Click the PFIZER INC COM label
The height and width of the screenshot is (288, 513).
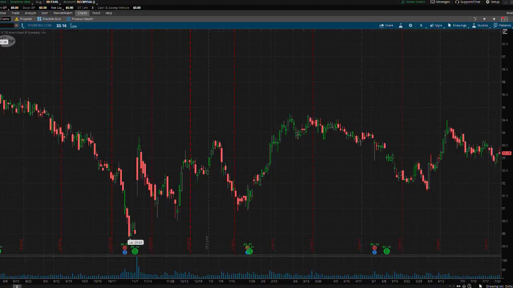[39, 26]
